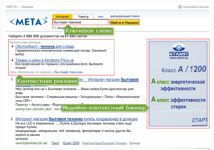
Task: Open the 'расширенный поиск' link
Action: click(x=125, y=16)
